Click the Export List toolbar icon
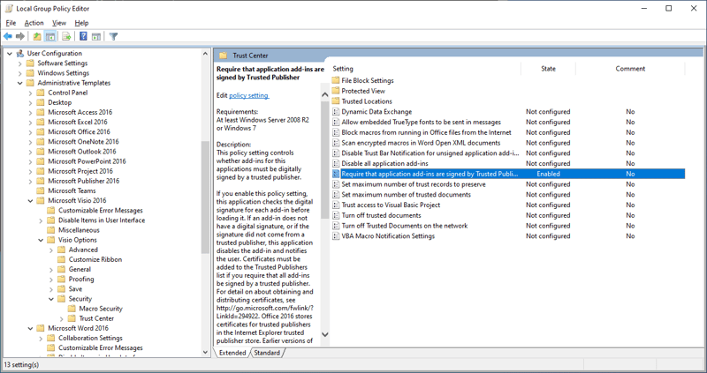 coord(67,36)
